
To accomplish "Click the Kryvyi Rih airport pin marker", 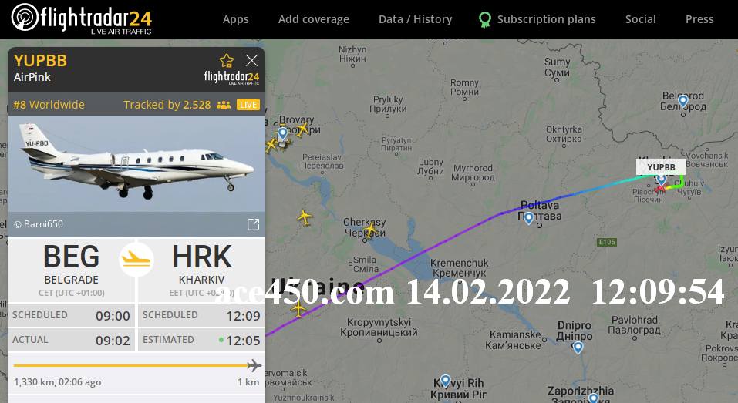I will click(x=445, y=381).
